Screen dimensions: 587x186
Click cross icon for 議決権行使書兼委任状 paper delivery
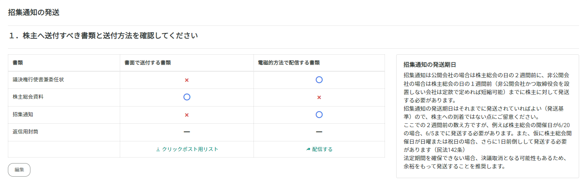click(187, 80)
